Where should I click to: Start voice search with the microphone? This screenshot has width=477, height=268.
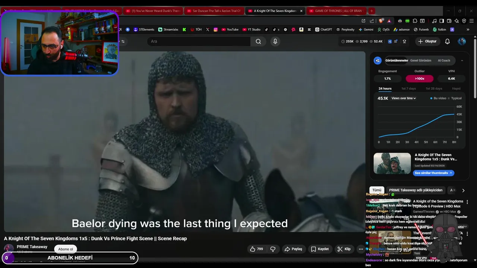(275, 41)
